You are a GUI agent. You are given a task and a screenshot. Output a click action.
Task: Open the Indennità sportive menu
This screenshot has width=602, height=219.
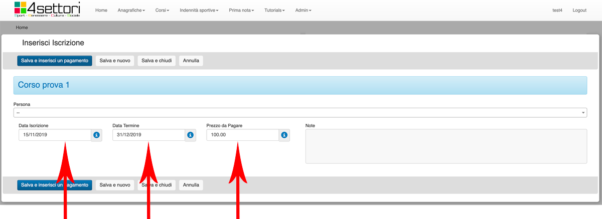(199, 10)
